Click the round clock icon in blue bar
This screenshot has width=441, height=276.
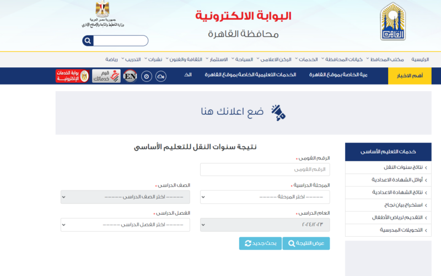pos(146,76)
